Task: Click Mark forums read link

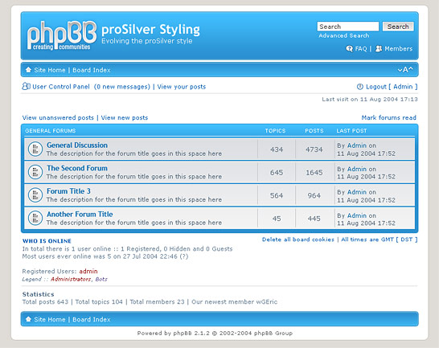Action: click(x=388, y=117)
